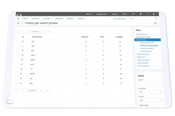The height and width of the screenshot is (116, 175).
Task: Click the magnifier search icon button
Action: [x=156, y=19]
